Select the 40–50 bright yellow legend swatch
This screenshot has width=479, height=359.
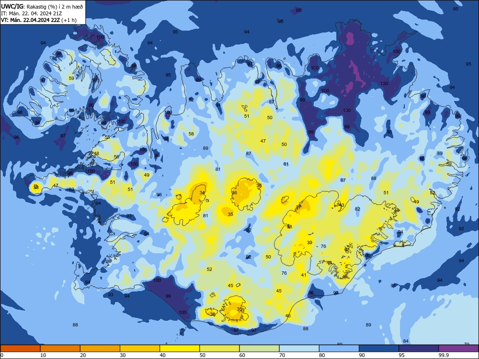pos(180,348)
